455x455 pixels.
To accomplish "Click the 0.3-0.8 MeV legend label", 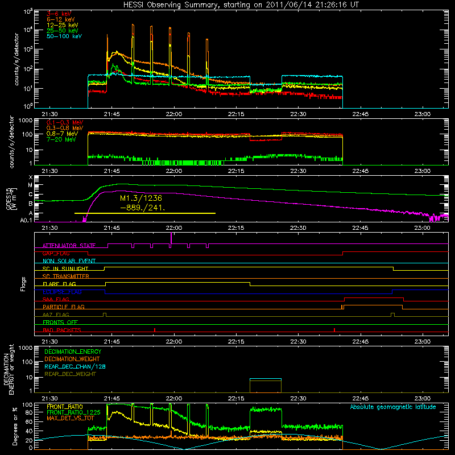I will click(65, 128).
